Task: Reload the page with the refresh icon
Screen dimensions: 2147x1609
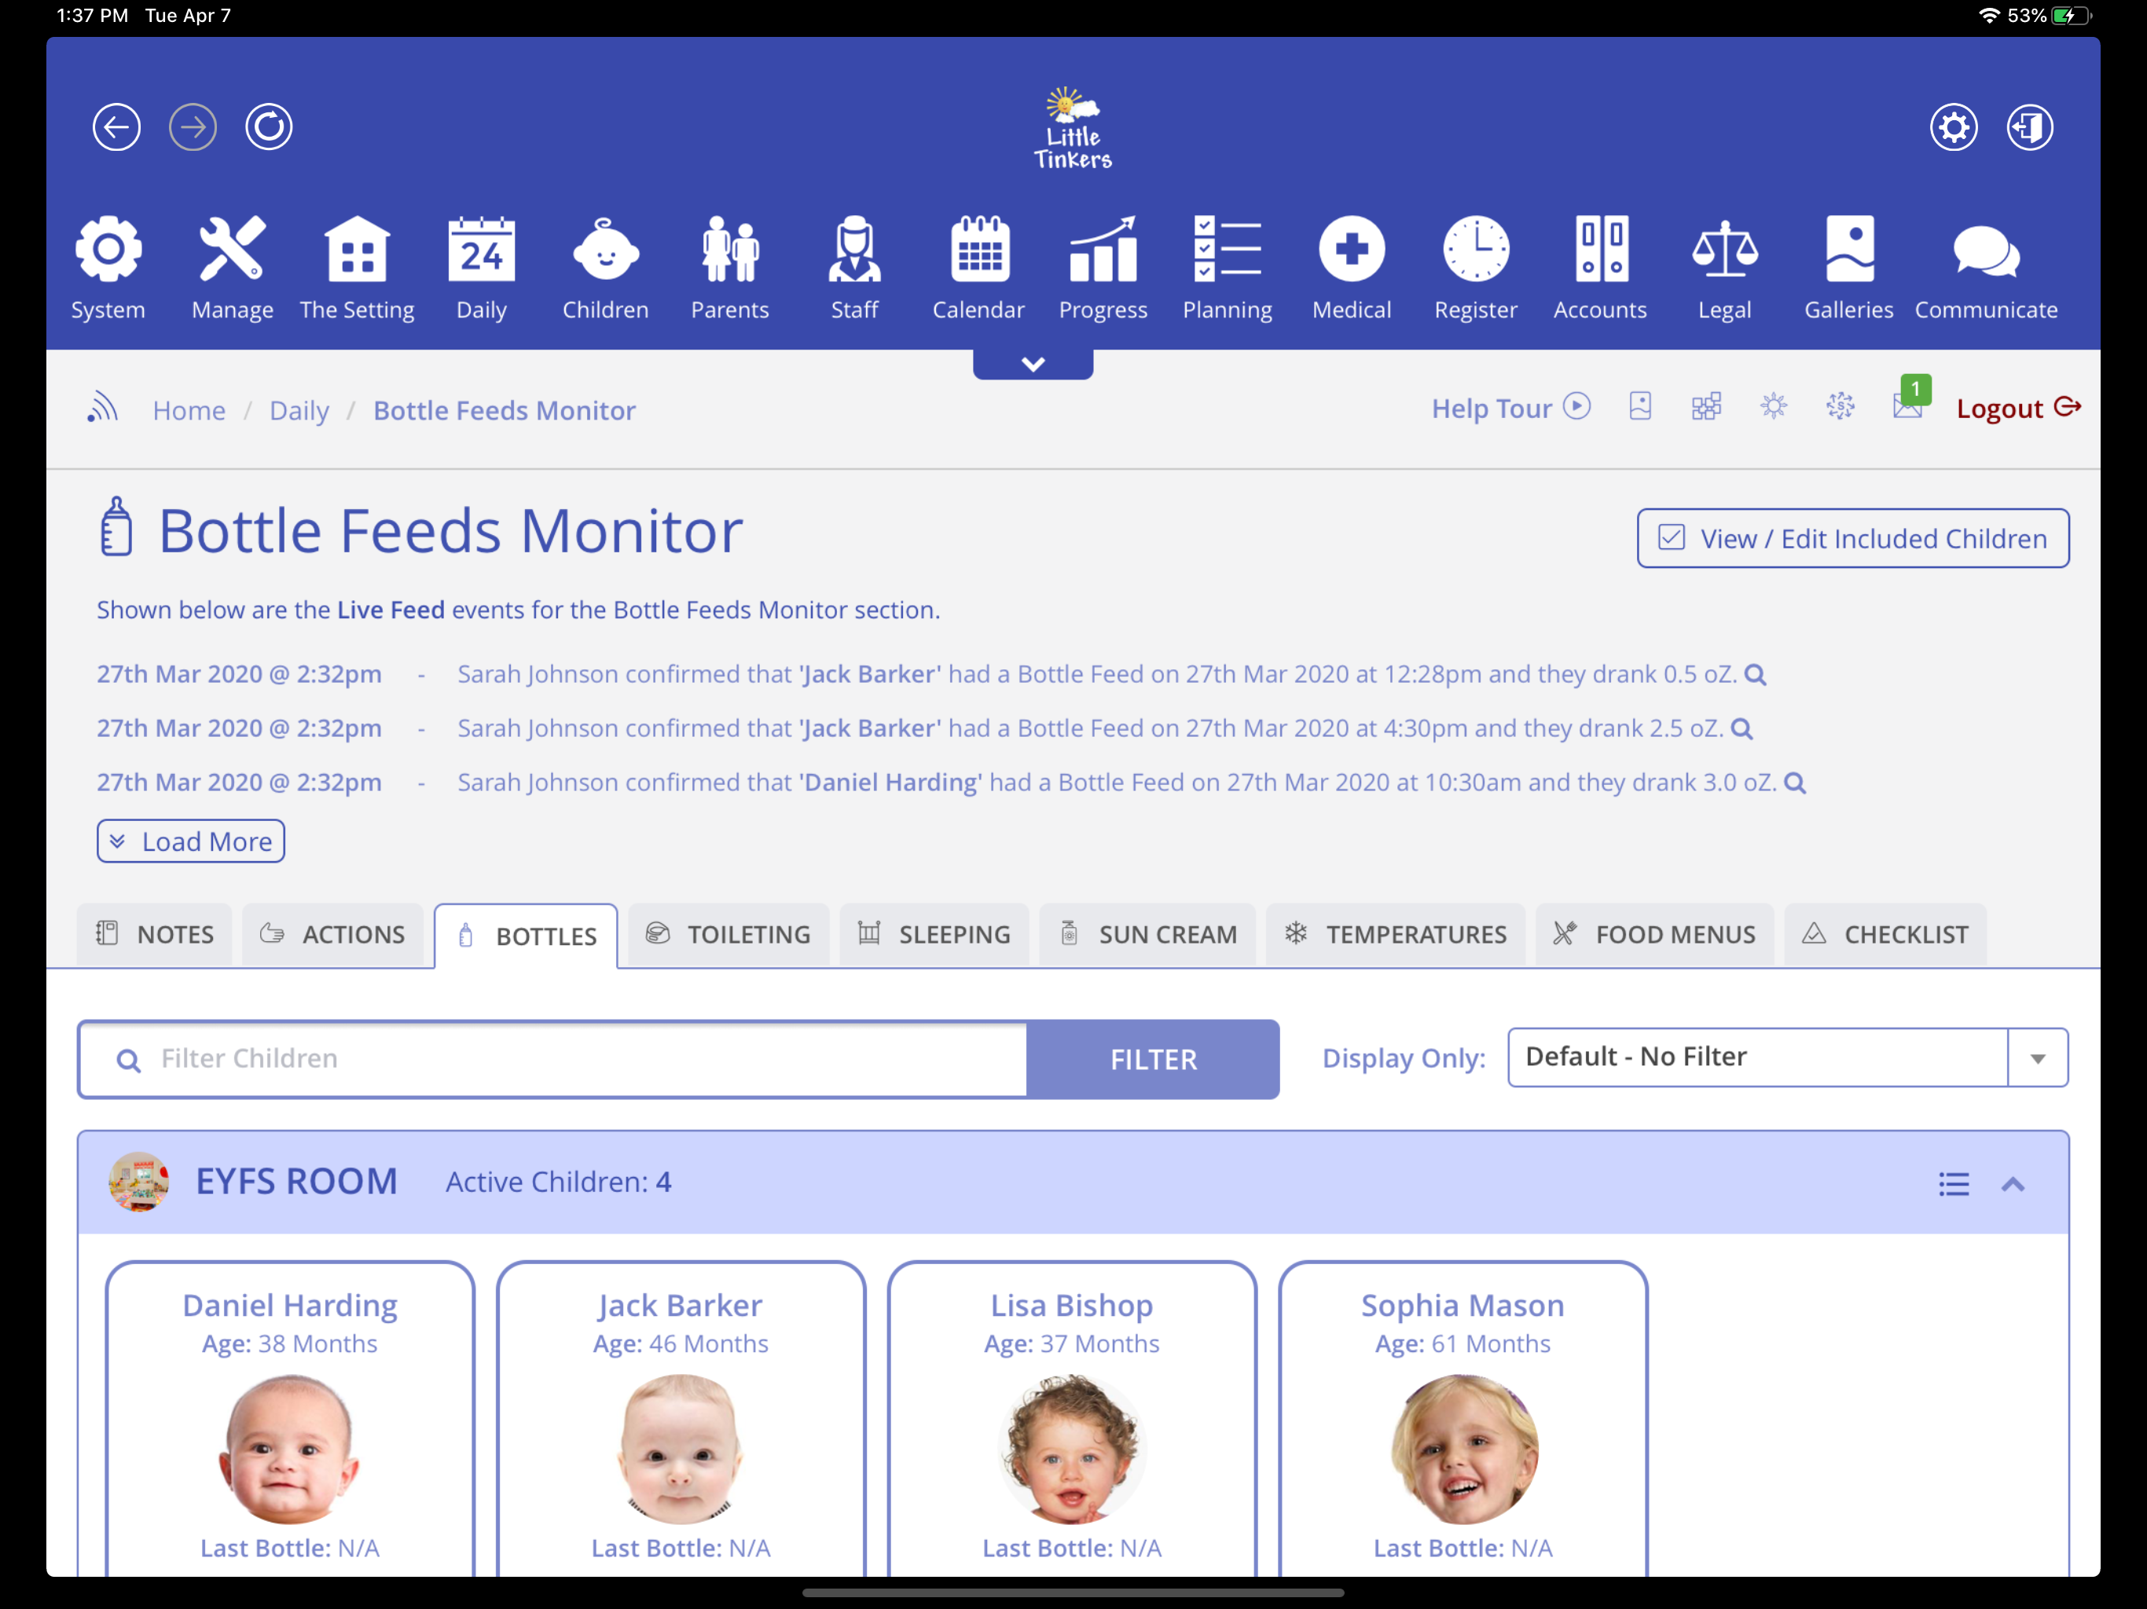Action: pyautogui.click(x=269, y=127)
